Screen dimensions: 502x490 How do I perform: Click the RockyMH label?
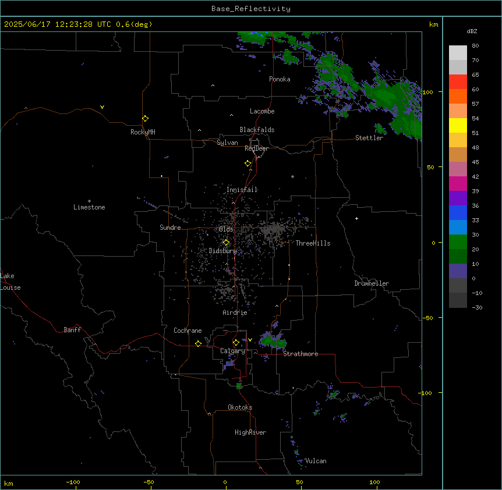click(x=143, y=132)
